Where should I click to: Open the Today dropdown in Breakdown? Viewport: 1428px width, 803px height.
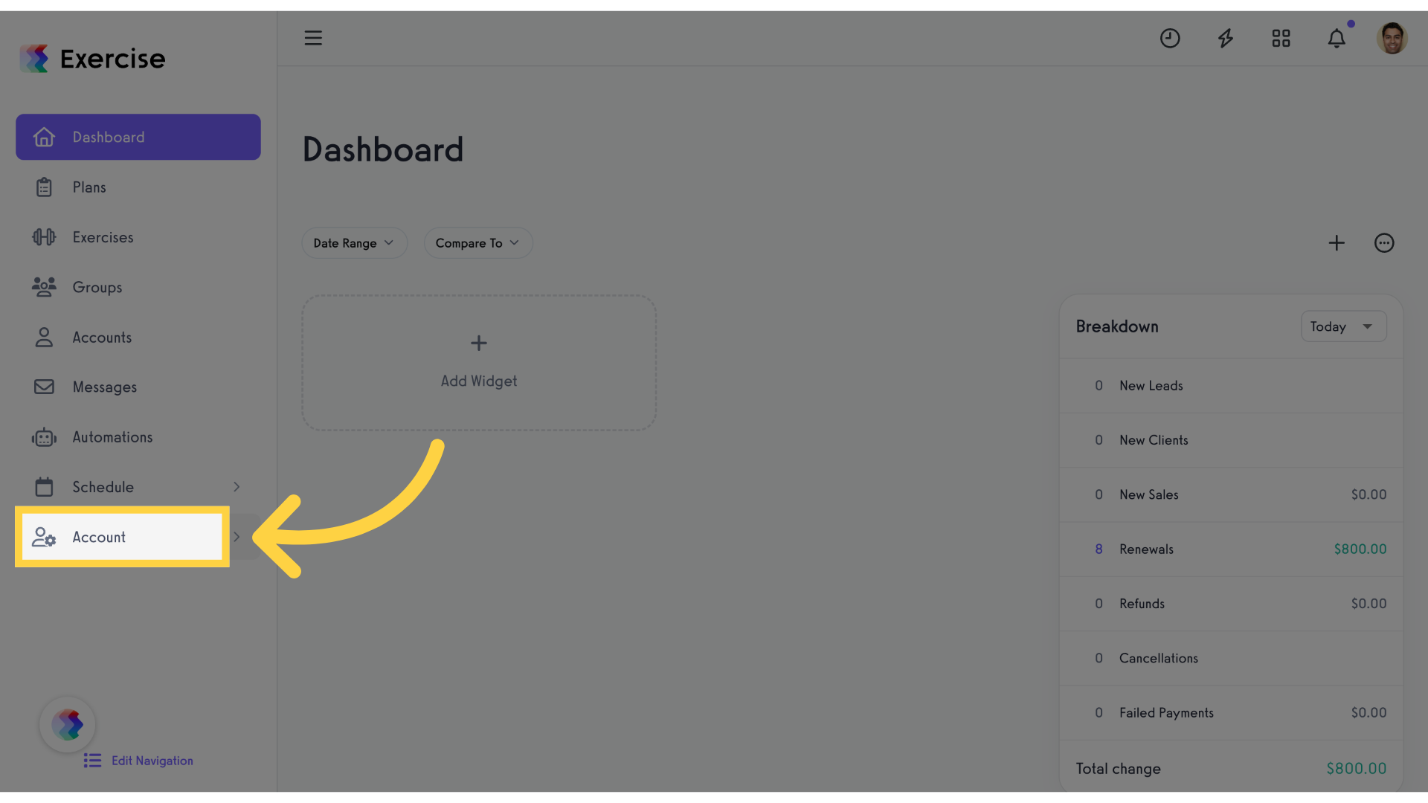[1343, 326]
